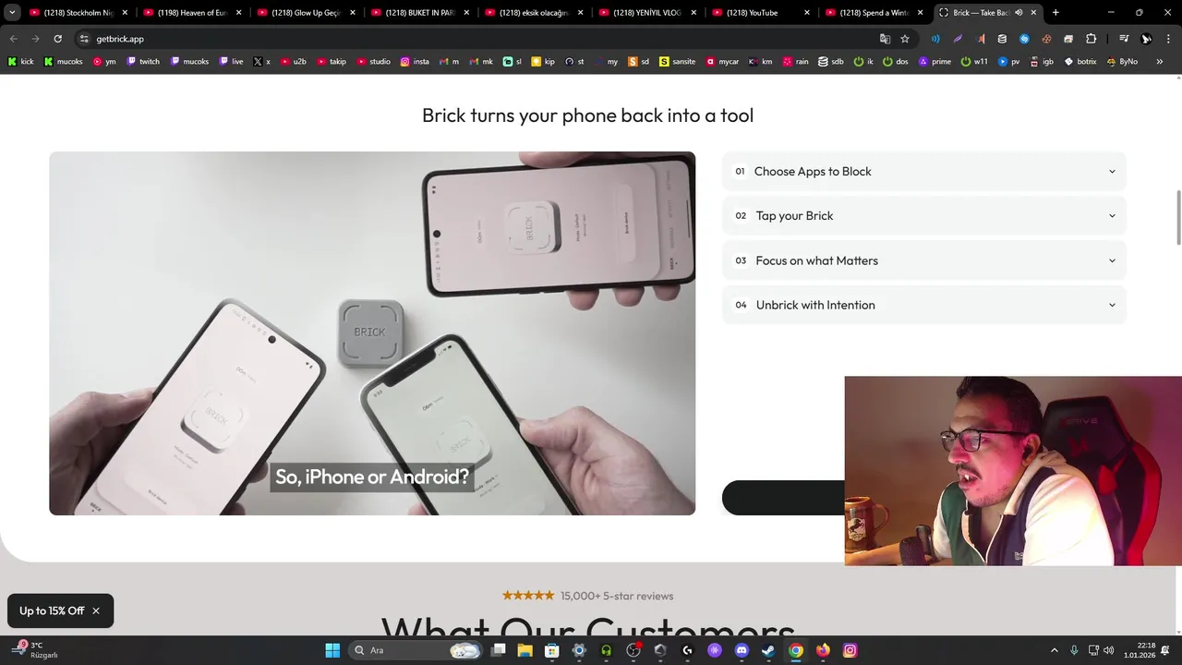The height and width of the screenshot is (665, 1182).
Task: Open the insta bookmark
Action: (415, 61)
